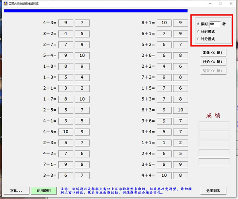
Task: Pick answer 4 for 3+2=
Action: point(66,34)
